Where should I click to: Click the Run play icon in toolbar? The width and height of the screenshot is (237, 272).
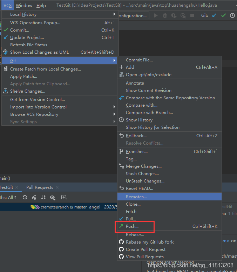pyautogui.click(x=156, y=15)
